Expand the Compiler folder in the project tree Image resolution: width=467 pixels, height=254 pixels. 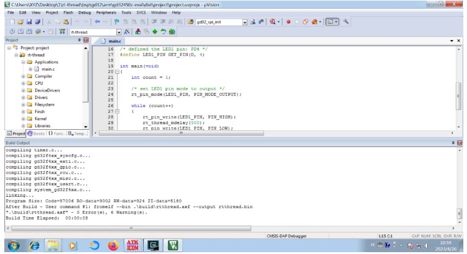[x=23, y=76]
